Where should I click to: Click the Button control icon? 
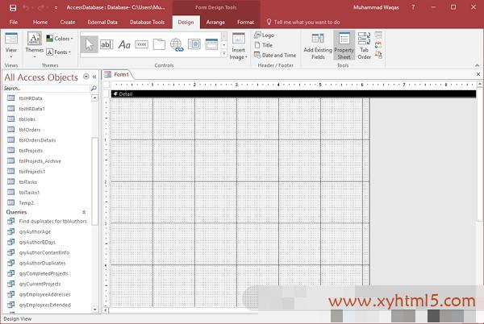tap(142, 44)
